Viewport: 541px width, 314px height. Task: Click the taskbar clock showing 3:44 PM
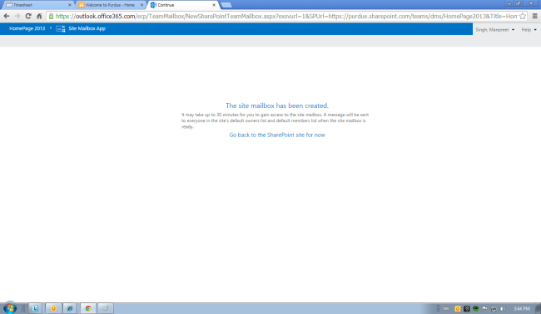pyautogui.click(x=521, y=309)
